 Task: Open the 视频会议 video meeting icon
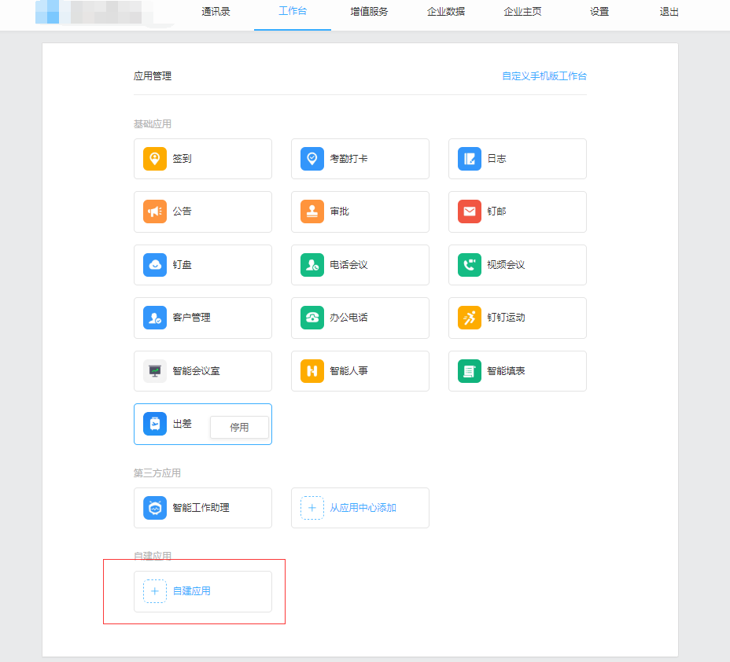click(x=470, y=265)
